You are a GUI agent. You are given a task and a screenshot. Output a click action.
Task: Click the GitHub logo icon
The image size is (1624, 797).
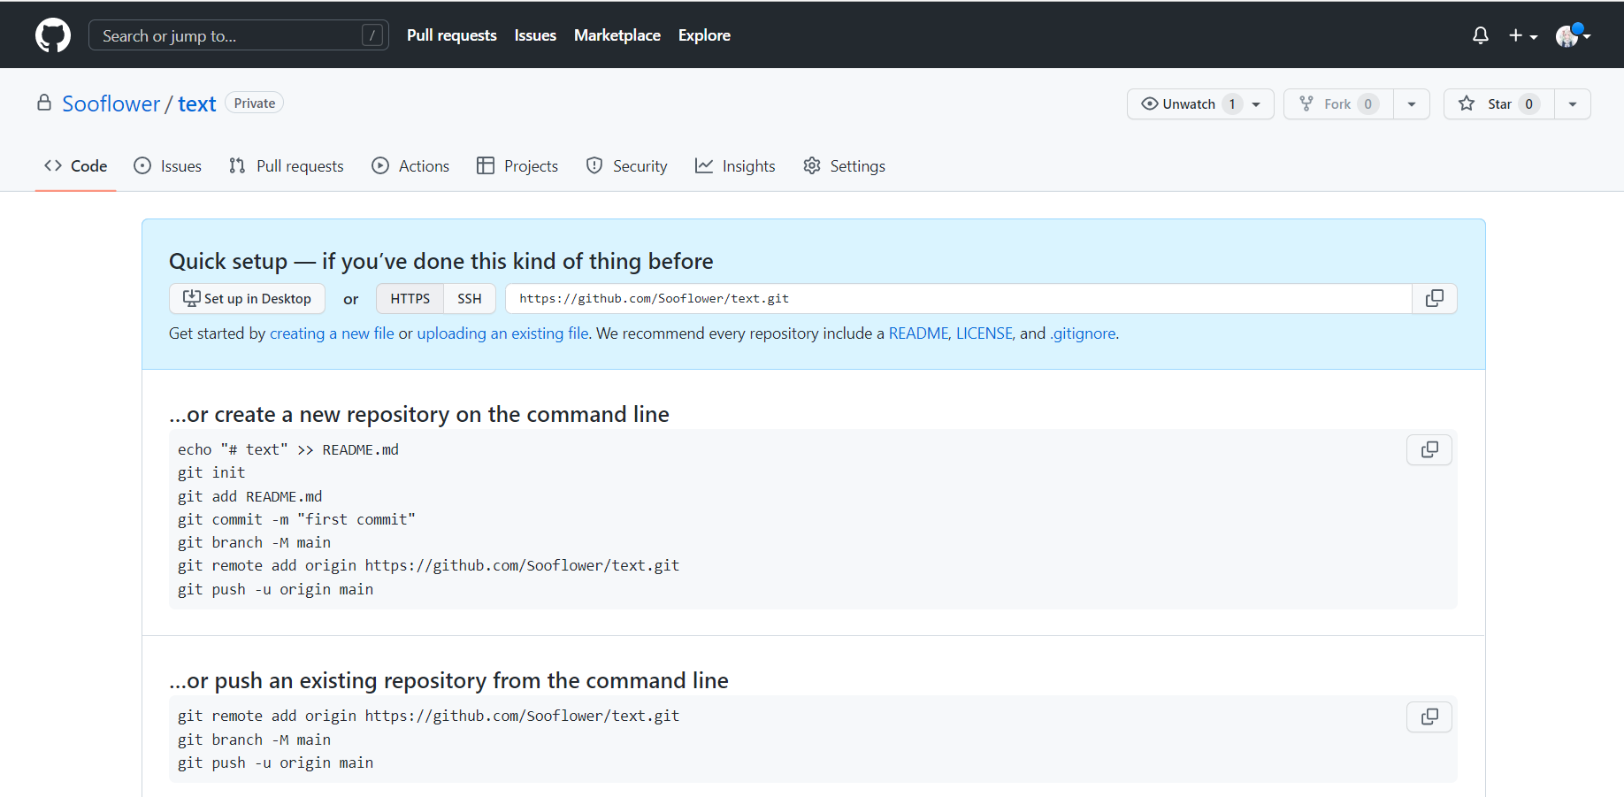pyautogui.click(x=53, y=35)
